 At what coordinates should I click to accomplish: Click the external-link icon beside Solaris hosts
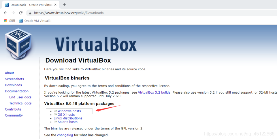click(x=55, y=121)
